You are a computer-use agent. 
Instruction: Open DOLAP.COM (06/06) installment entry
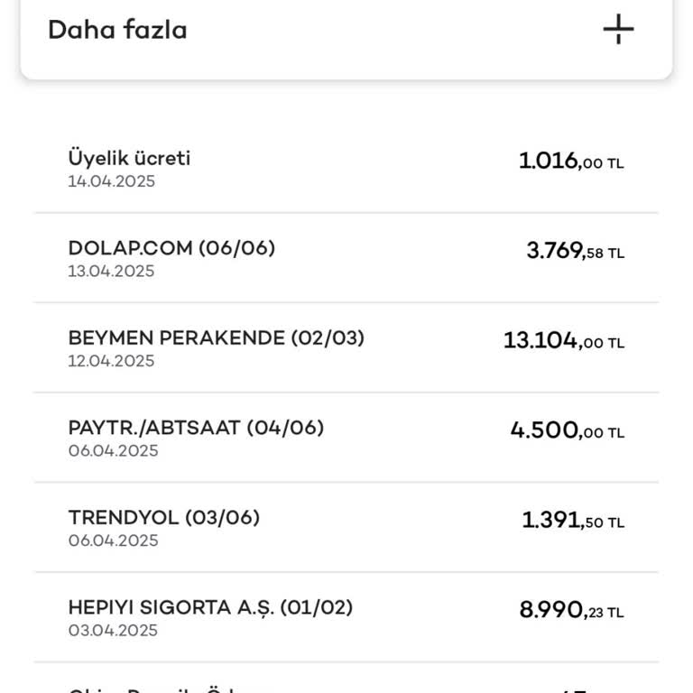click(171, 248)
